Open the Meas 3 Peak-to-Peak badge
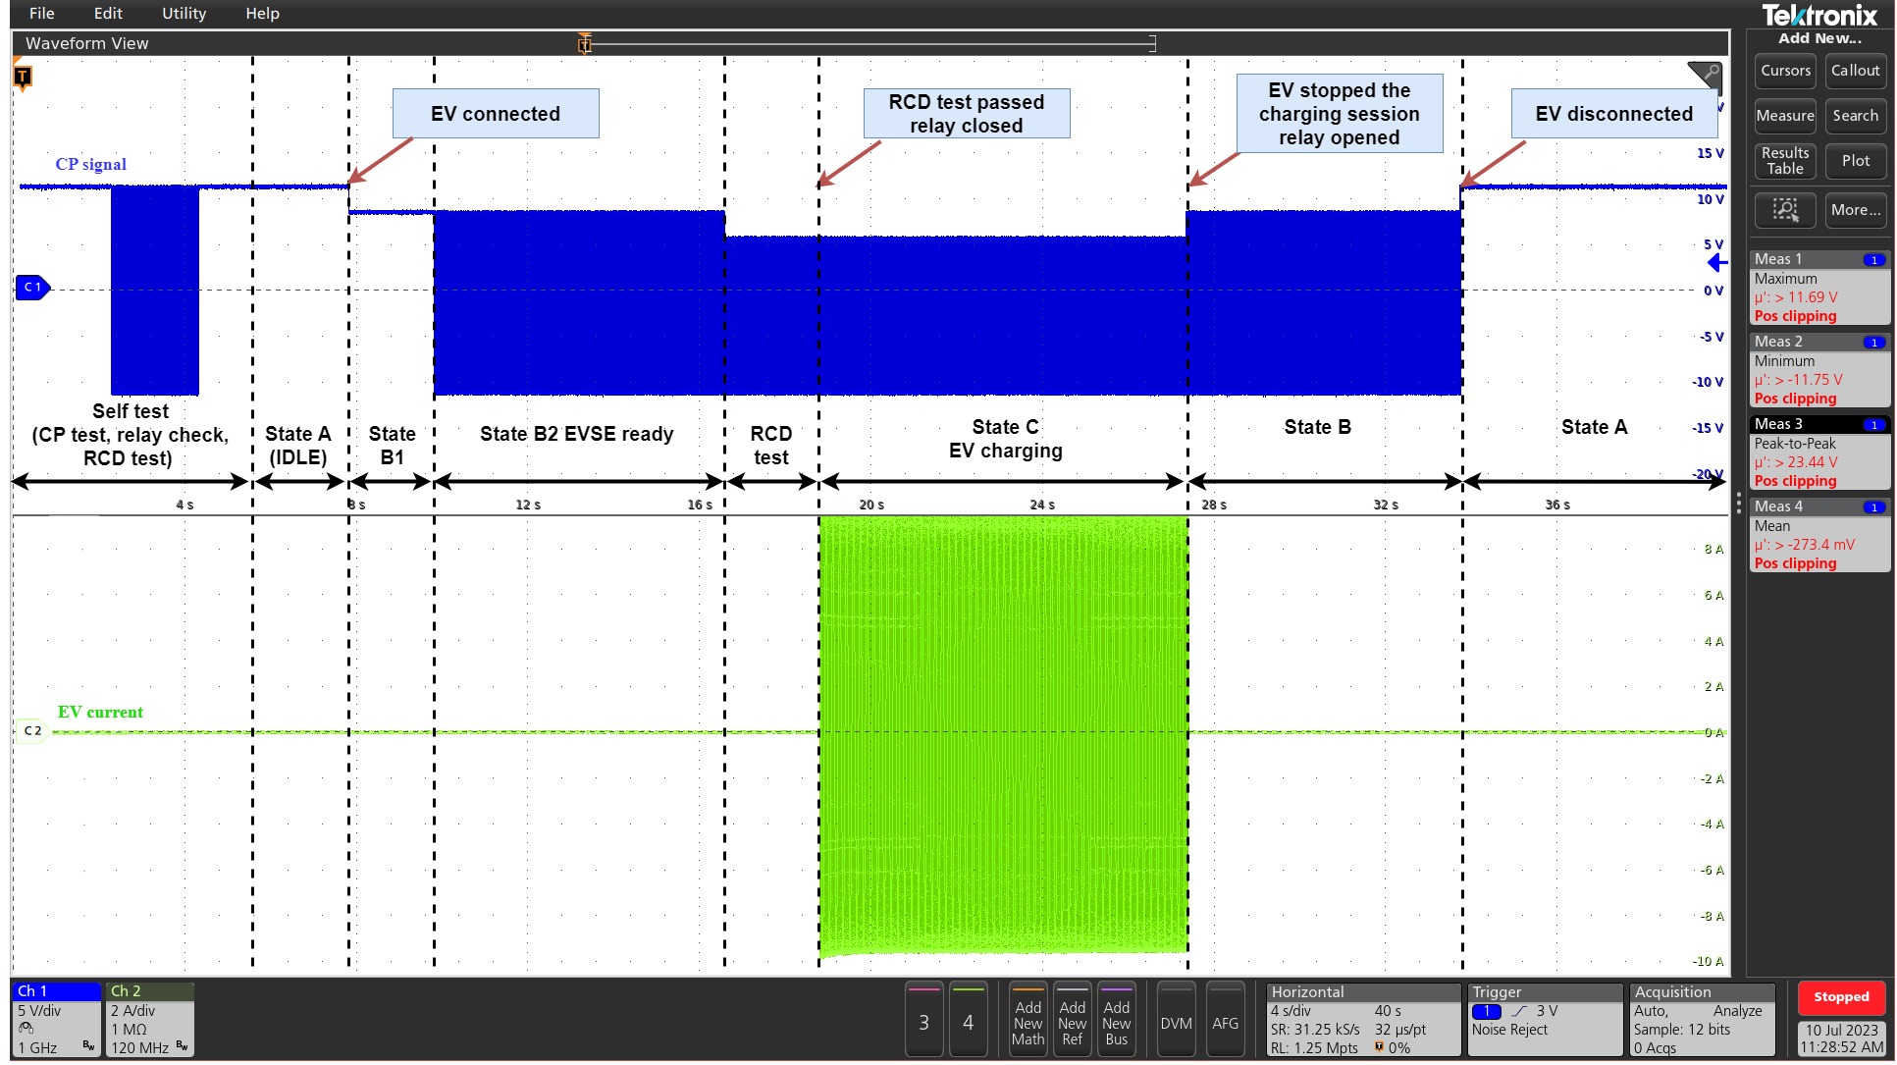1897x1065 pixels. (1818, 453)
